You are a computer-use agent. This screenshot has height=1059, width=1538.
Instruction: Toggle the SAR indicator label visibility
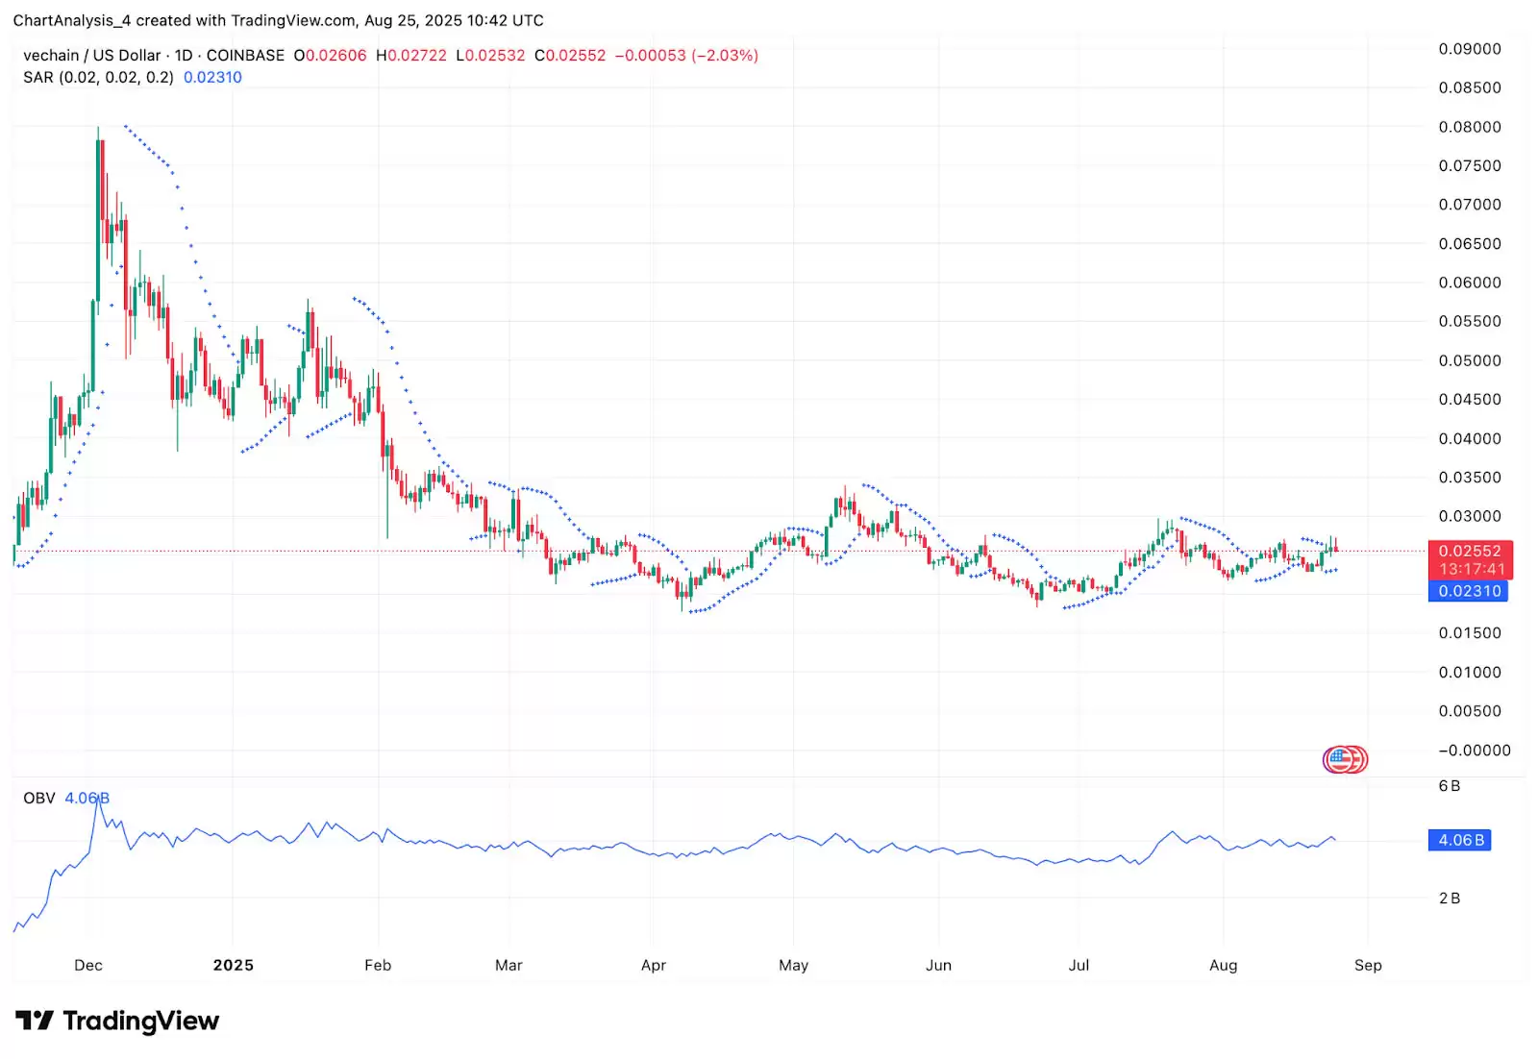40,78
